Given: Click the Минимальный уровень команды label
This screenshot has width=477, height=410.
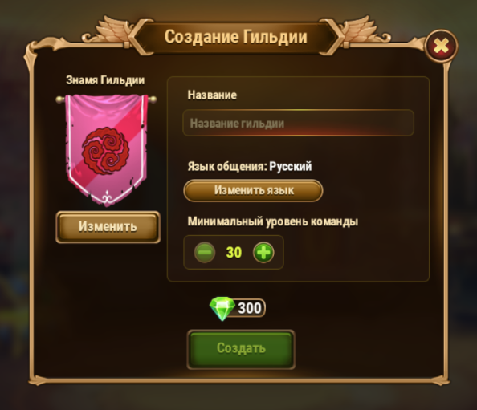Looking at the screenshot, I should point(272,221).
